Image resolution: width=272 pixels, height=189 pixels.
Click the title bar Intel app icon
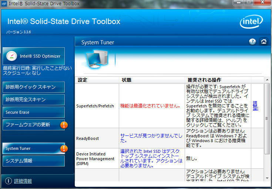coord(4,3)
